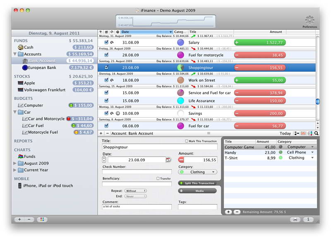This screenshot has width=331, height=239.
Task: Open Cell Phone category dropdown in split table
Action: click(312, 152)
